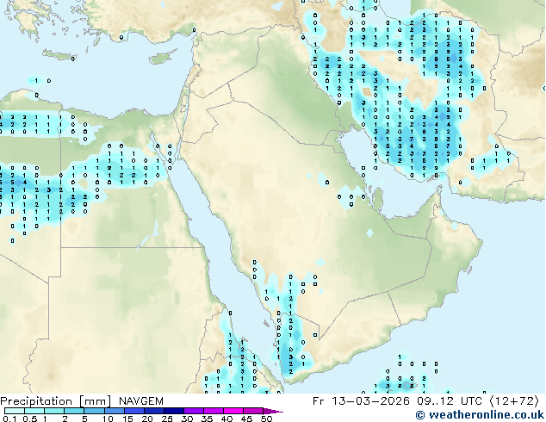Select the 25–30 mm dark navy swatch
This screenshot has width=546, height=422.
tap(174, 411)
